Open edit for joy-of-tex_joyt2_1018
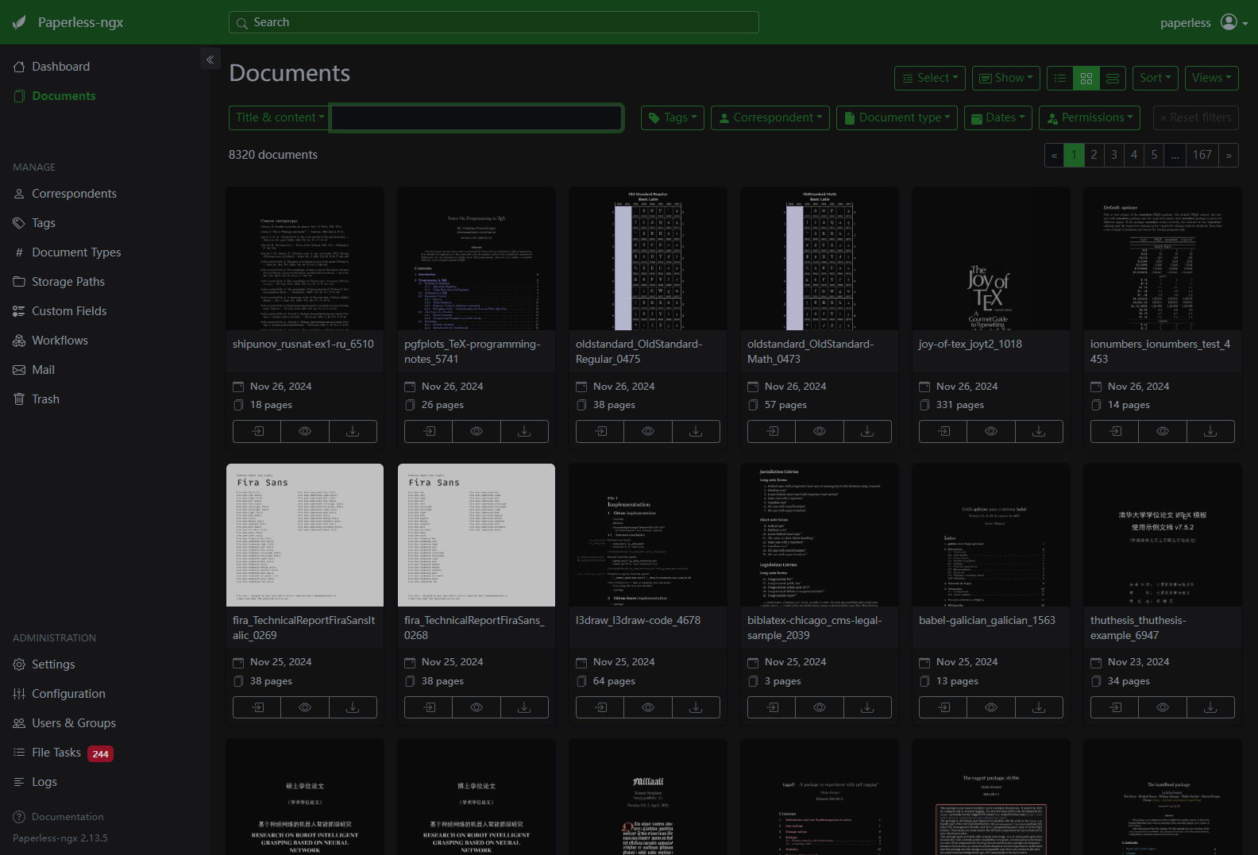Image resolution: width=1258 pixels, height=855 pixels. pos(943,431)
